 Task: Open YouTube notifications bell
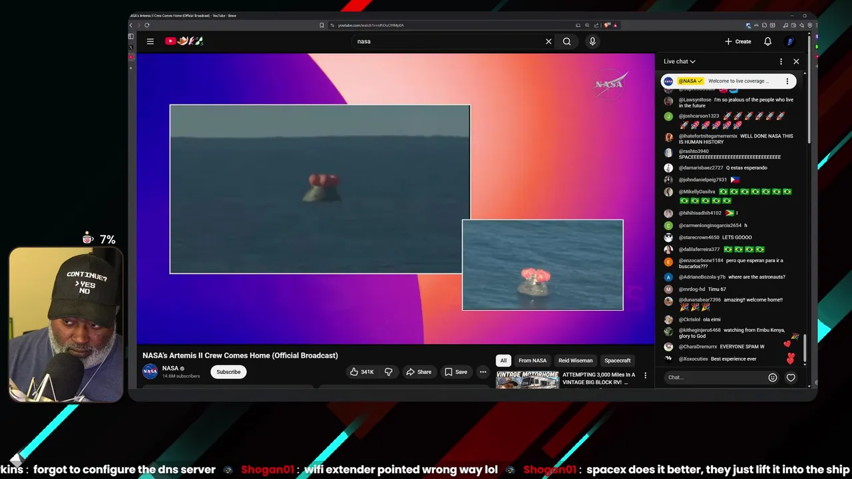[767, 41]
